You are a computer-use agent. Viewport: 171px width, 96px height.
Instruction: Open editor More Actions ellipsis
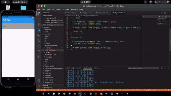coord(168,13)
